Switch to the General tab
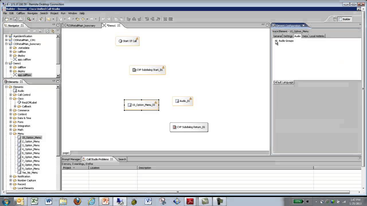The height and width of the screenshot is (206, 367). tap(277, 36)
